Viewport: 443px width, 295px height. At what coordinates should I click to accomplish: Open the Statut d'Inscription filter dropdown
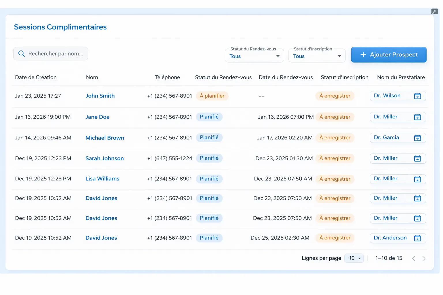[317, 55]
